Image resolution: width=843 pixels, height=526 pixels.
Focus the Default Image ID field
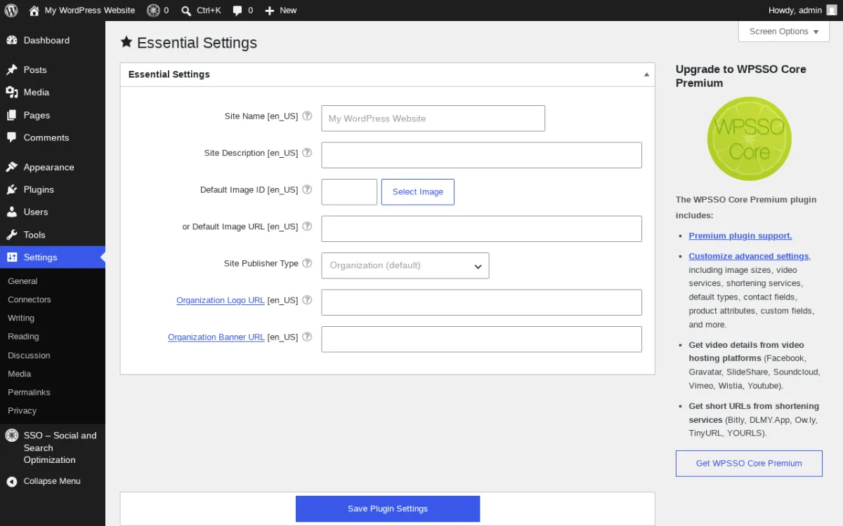point(349,192)
